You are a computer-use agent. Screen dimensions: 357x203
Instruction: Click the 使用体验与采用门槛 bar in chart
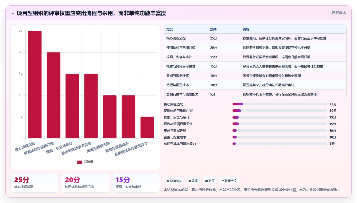coord(53,95)
